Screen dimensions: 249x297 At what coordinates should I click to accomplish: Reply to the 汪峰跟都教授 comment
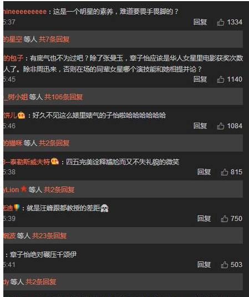click(204, 218)
